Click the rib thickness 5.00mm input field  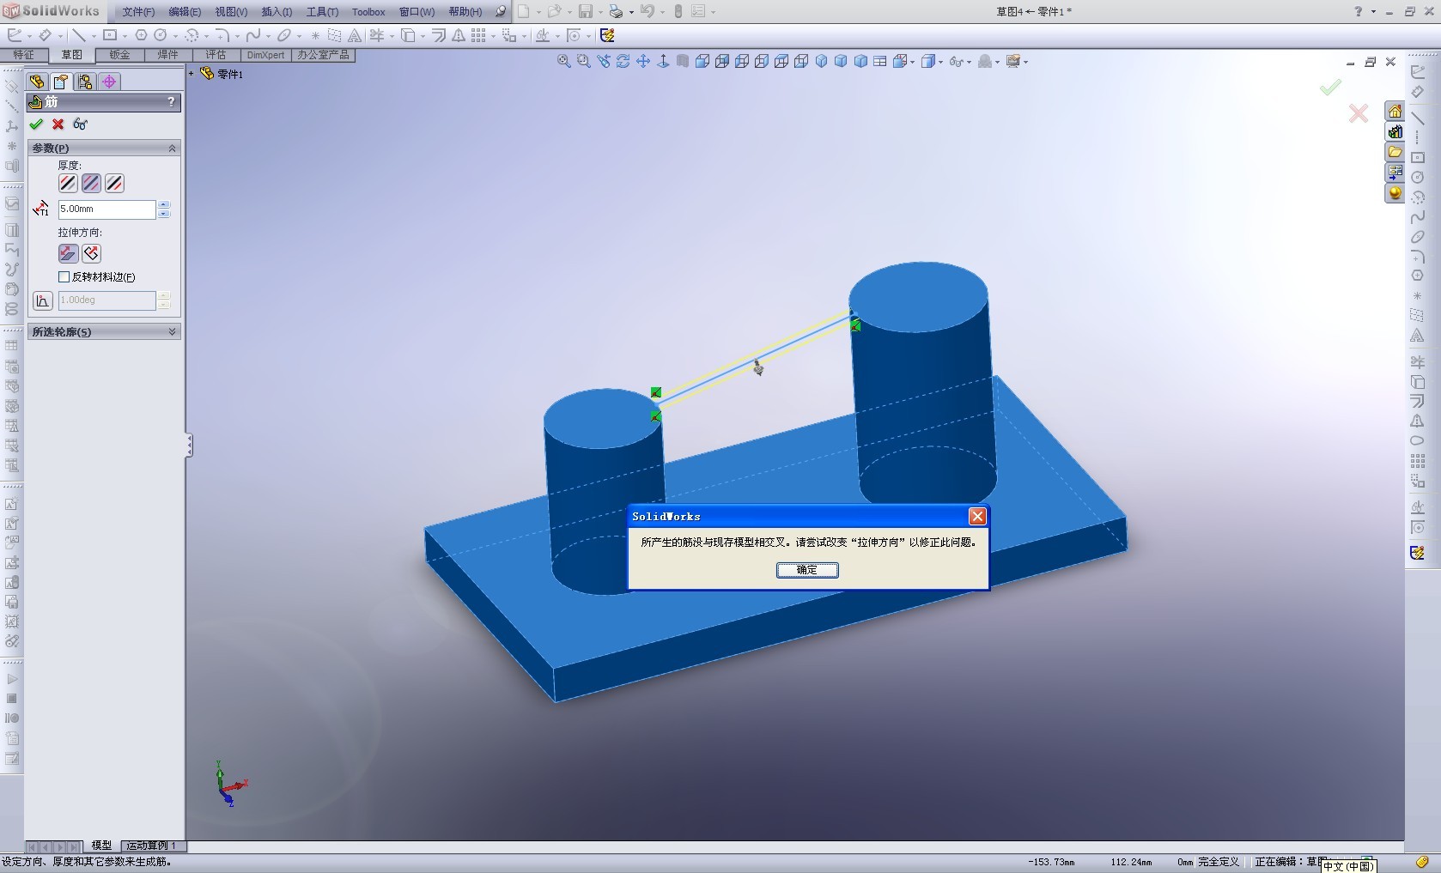tap(106, 209)
